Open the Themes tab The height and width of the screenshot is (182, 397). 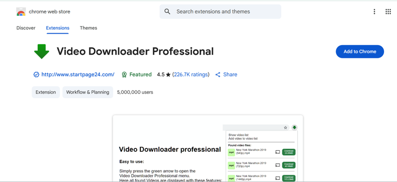(x=88, y=28)
